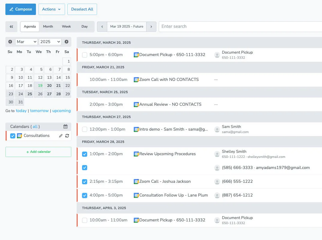Open the year dropdown showing 2025

pos(50,42)
